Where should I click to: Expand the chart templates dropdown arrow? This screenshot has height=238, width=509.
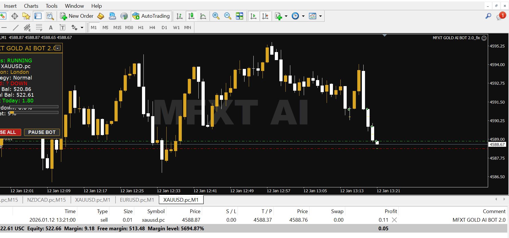[320, 16]
